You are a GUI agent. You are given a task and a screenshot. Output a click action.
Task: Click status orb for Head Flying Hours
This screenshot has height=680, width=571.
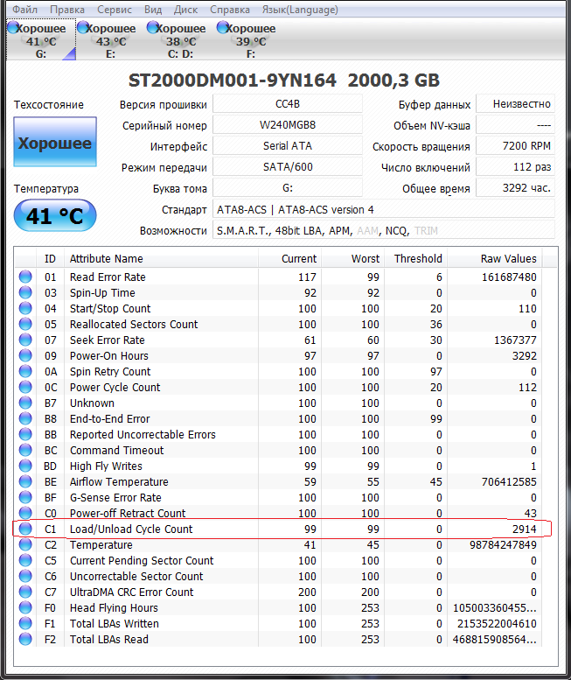[x=25, y=607]
